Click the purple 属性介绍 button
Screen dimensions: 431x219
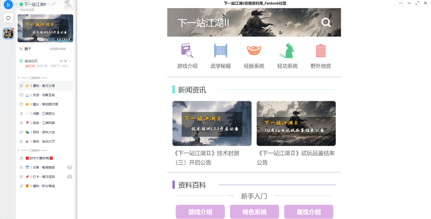[308, 212]
